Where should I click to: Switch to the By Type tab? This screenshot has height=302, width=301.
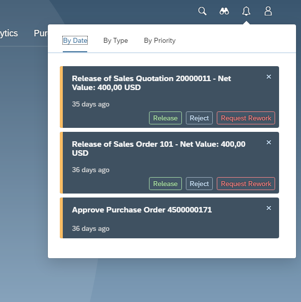tap(116, 40)
